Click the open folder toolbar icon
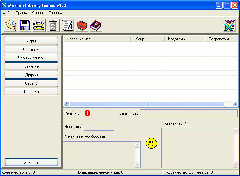This screenshot has height=176, width=240. tap(11, 25)
